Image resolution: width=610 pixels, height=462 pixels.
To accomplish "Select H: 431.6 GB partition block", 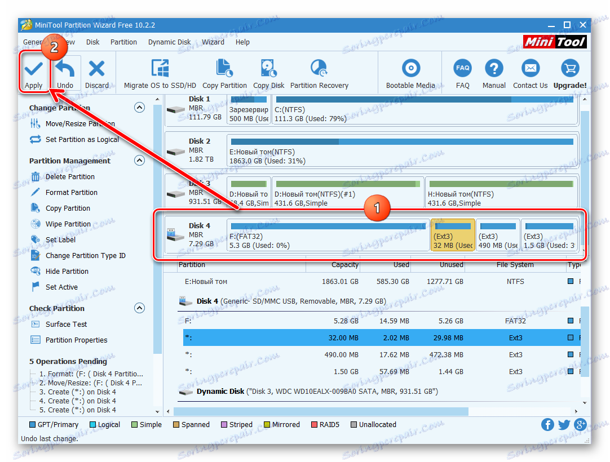I will pyautogui.click(x=501, y=193).
